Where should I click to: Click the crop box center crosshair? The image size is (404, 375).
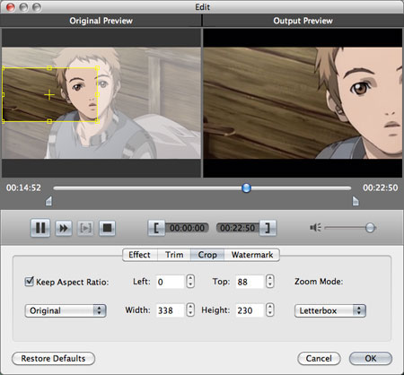[x=49, y=95]
